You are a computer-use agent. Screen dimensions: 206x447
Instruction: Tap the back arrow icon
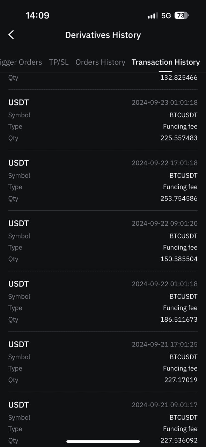tap(11, 35)
